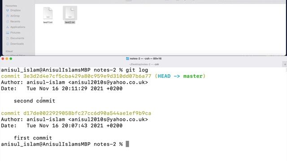Open Documents in Finder sidebar
The width and height of the screenshot is (287, 161).
17,38
